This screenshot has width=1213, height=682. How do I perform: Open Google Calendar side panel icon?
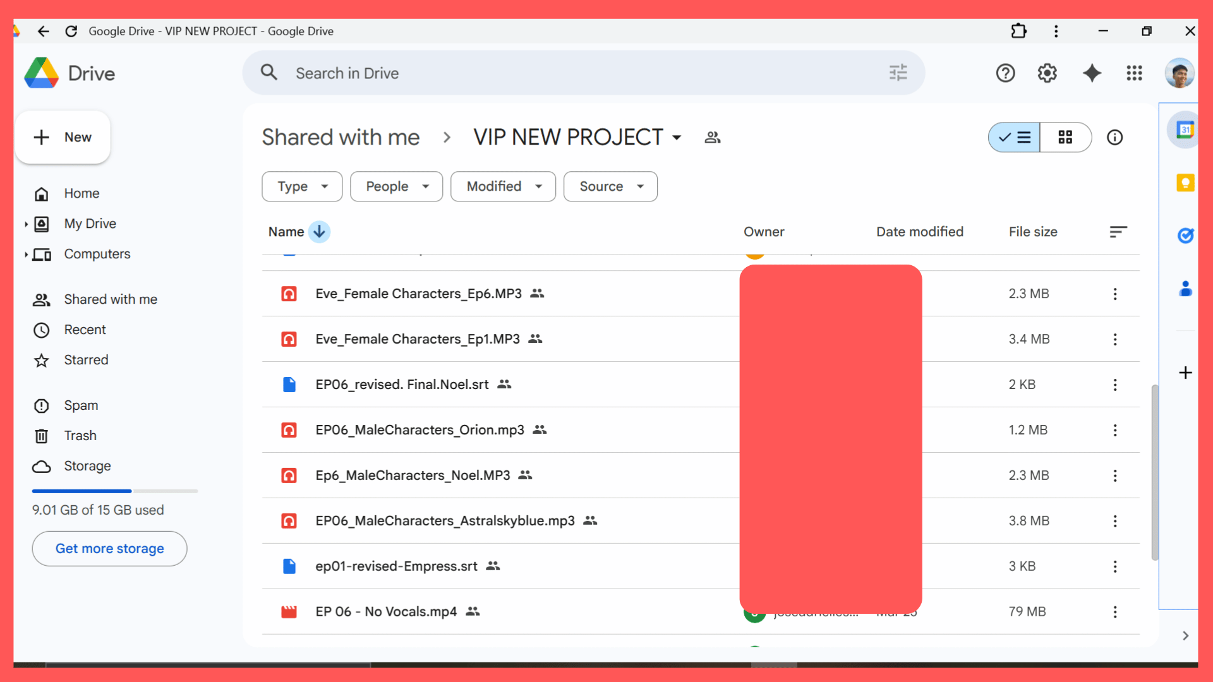[1185, 130]
